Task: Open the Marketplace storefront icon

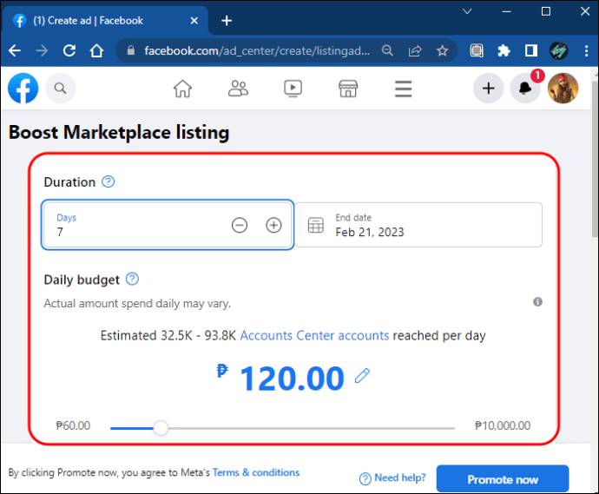Action: pyautogui.click(x=348, y=89)
